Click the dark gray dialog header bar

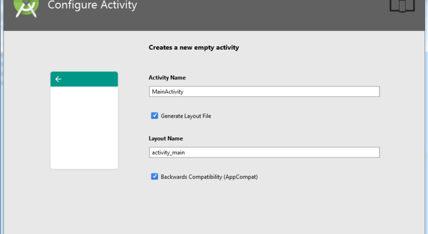point(257,14)
